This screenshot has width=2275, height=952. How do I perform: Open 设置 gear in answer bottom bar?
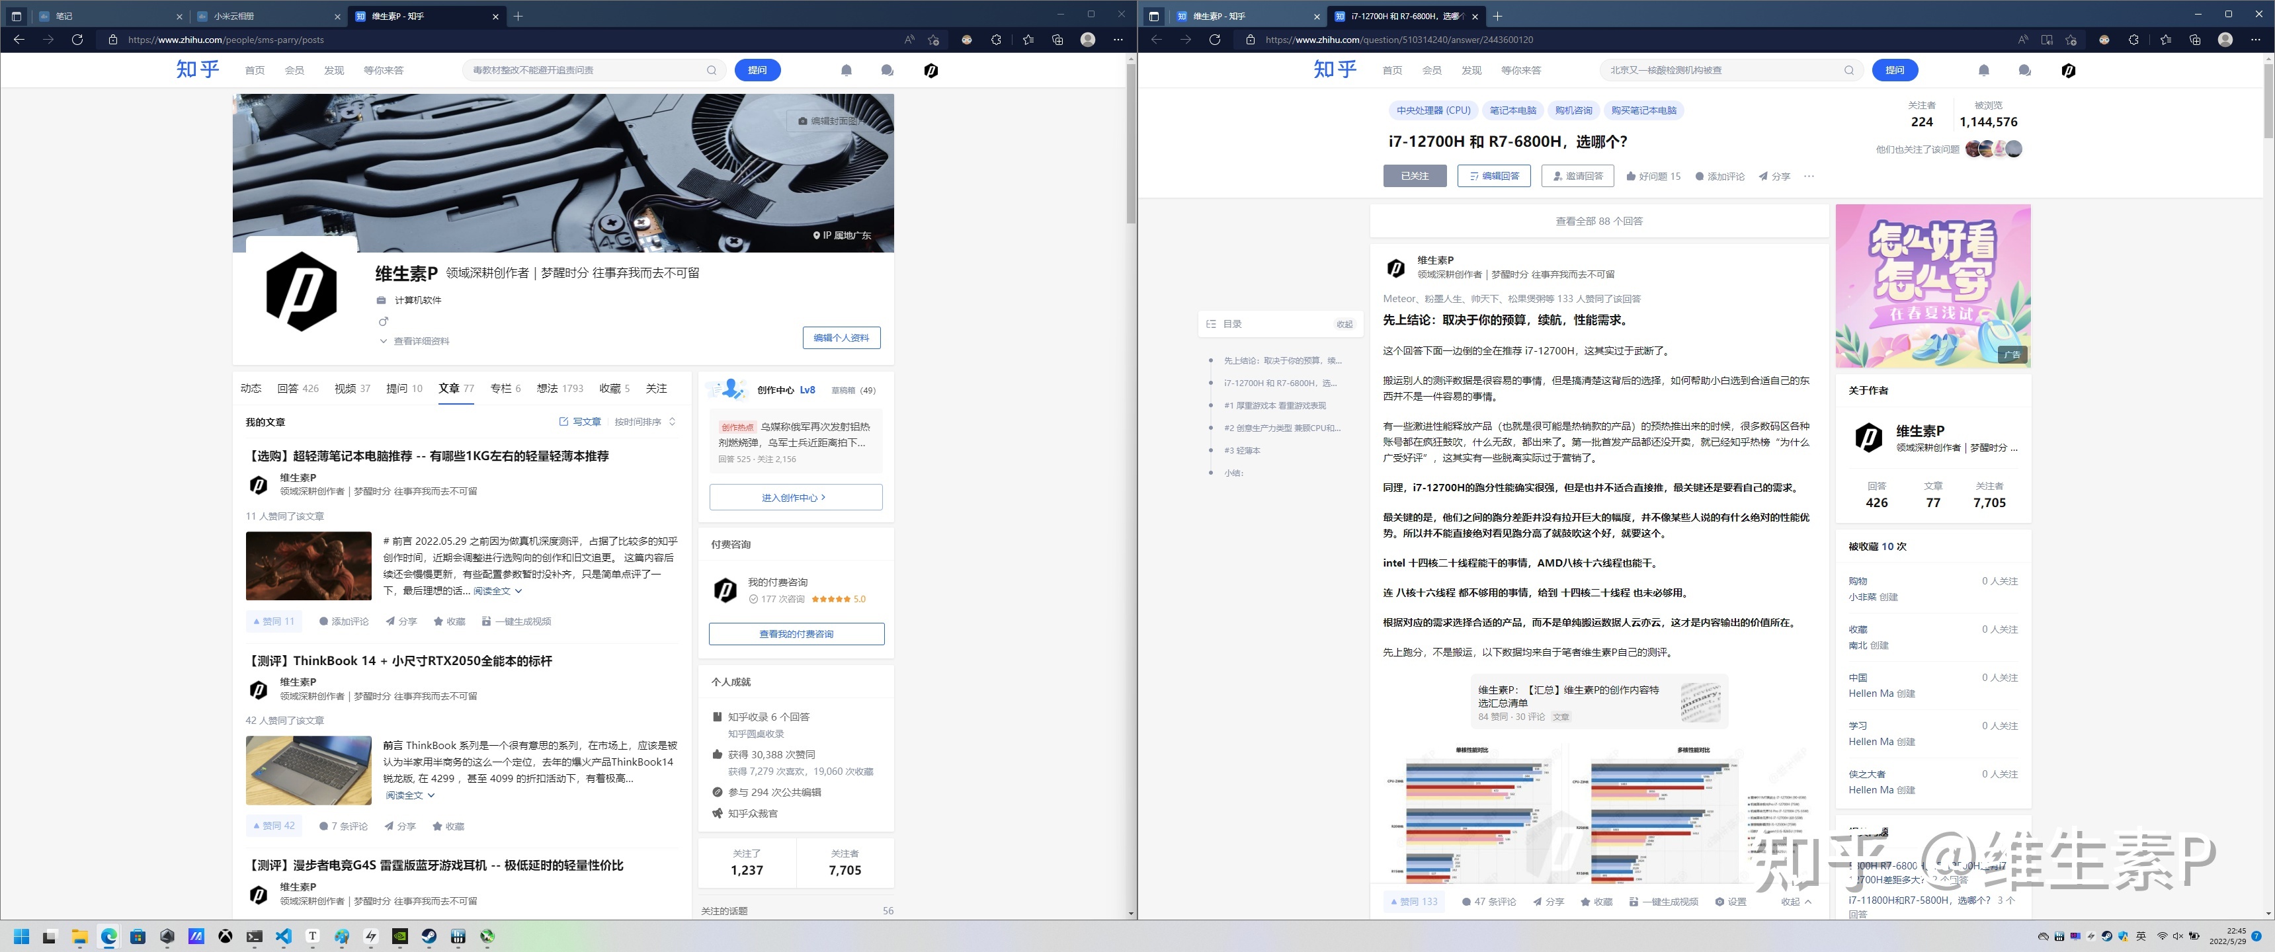pyautogui.click(x=1719, y=902)
